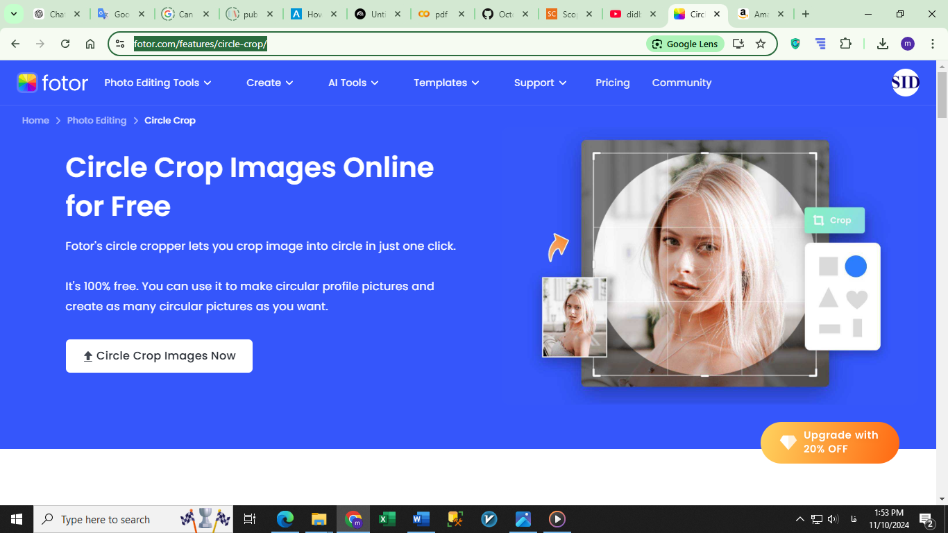
Task: Expand the Create menu
Action: (x=269, y=83)
